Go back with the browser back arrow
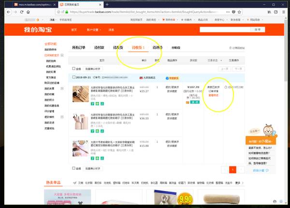The width and height of the screenshot is (290, 208). coord(9,12)
